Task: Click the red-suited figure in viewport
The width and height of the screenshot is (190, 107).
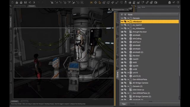Action: [37, 68]
